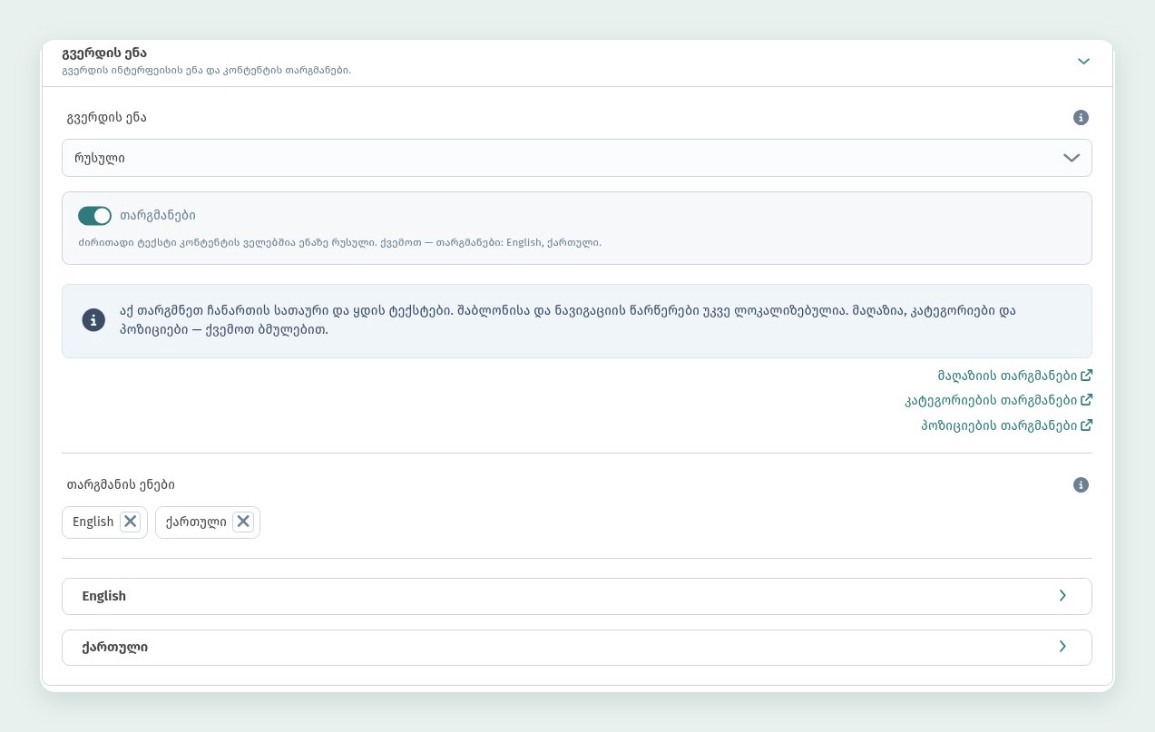
Task: Open მაღაზიის თარგმანები link
Action: click(1014, 376)
